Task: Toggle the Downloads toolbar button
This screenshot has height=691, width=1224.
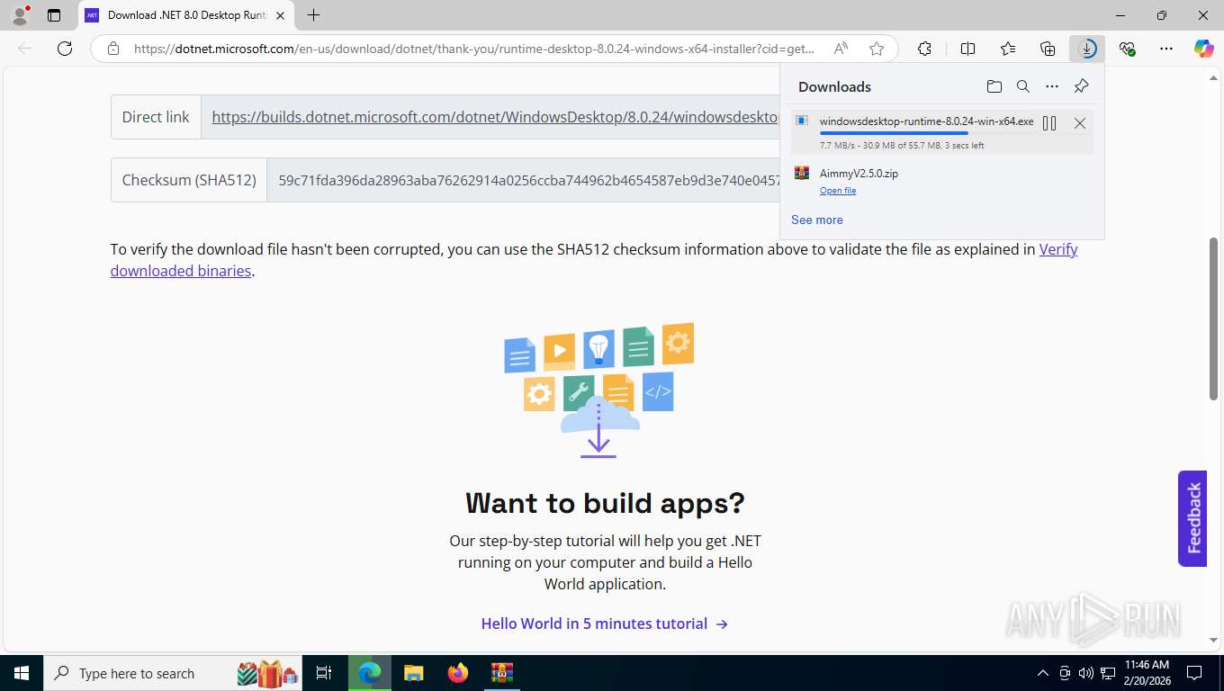Action: click(x=1087, y=49)
